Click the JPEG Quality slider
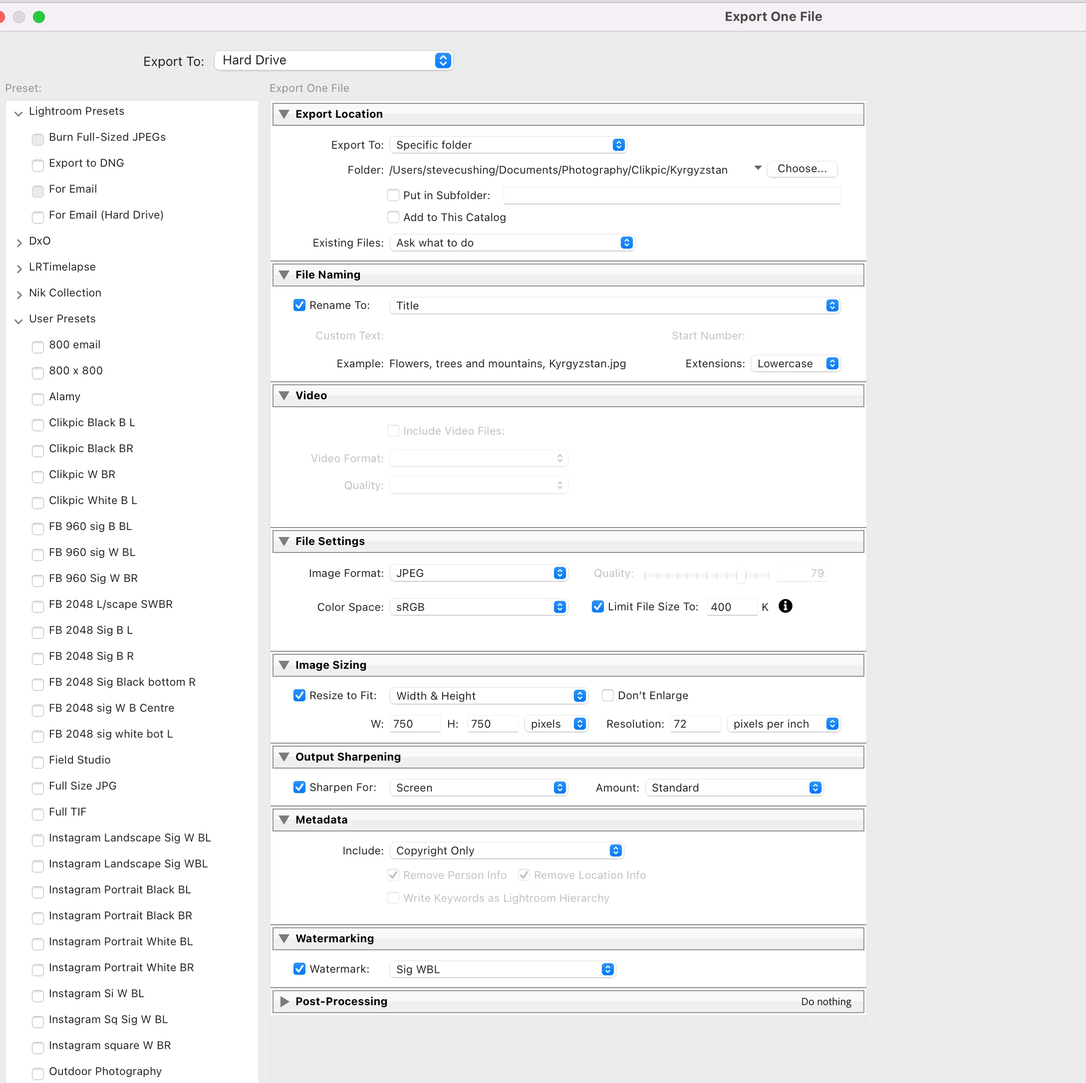 [x=707, y=574]
